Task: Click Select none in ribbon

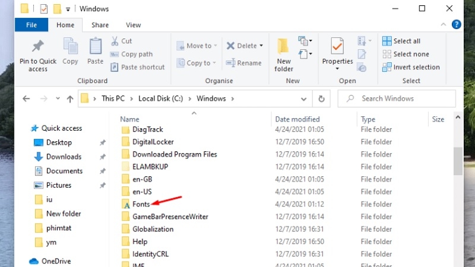Action: point(406,54)
